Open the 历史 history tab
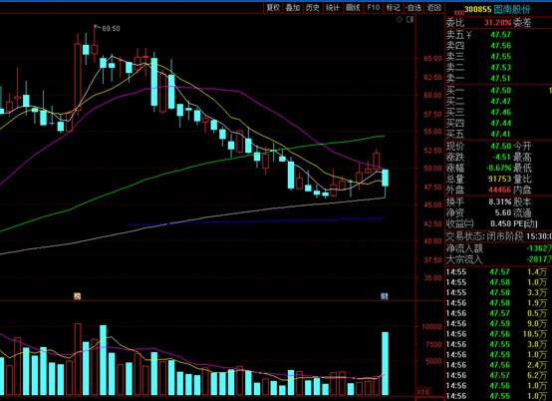This screenshot has height=401, width=552. (313, 7)
